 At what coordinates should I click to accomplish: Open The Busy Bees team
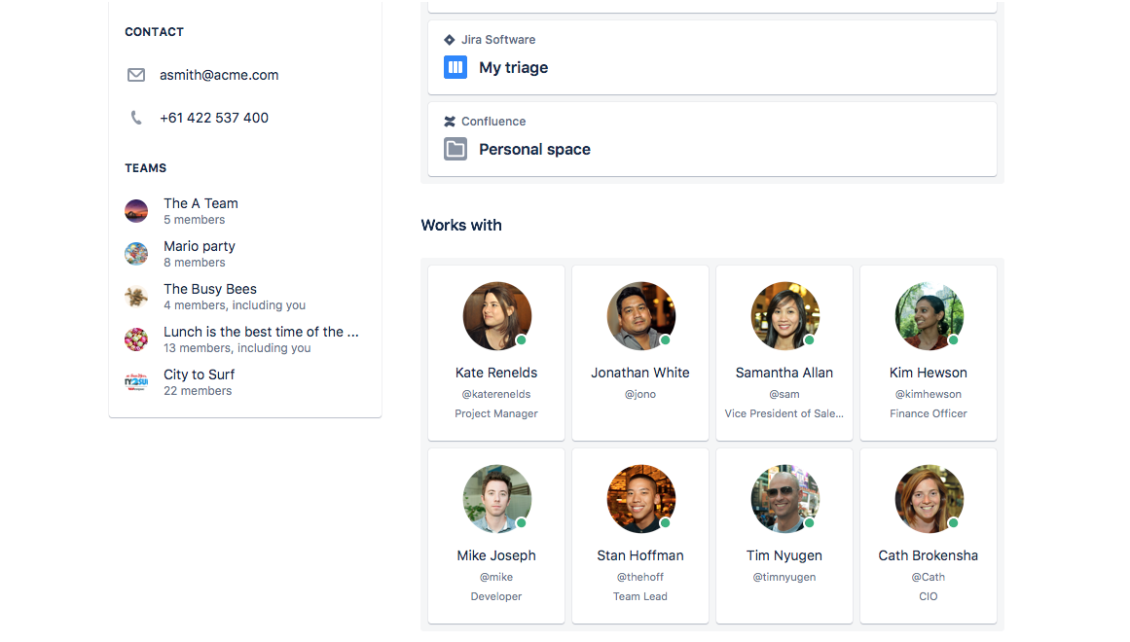tap(210, 289)
